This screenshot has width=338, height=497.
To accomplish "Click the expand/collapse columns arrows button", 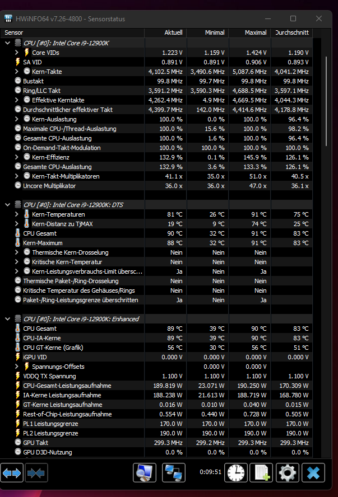I will pyautogui.click(x=12, y=472).
